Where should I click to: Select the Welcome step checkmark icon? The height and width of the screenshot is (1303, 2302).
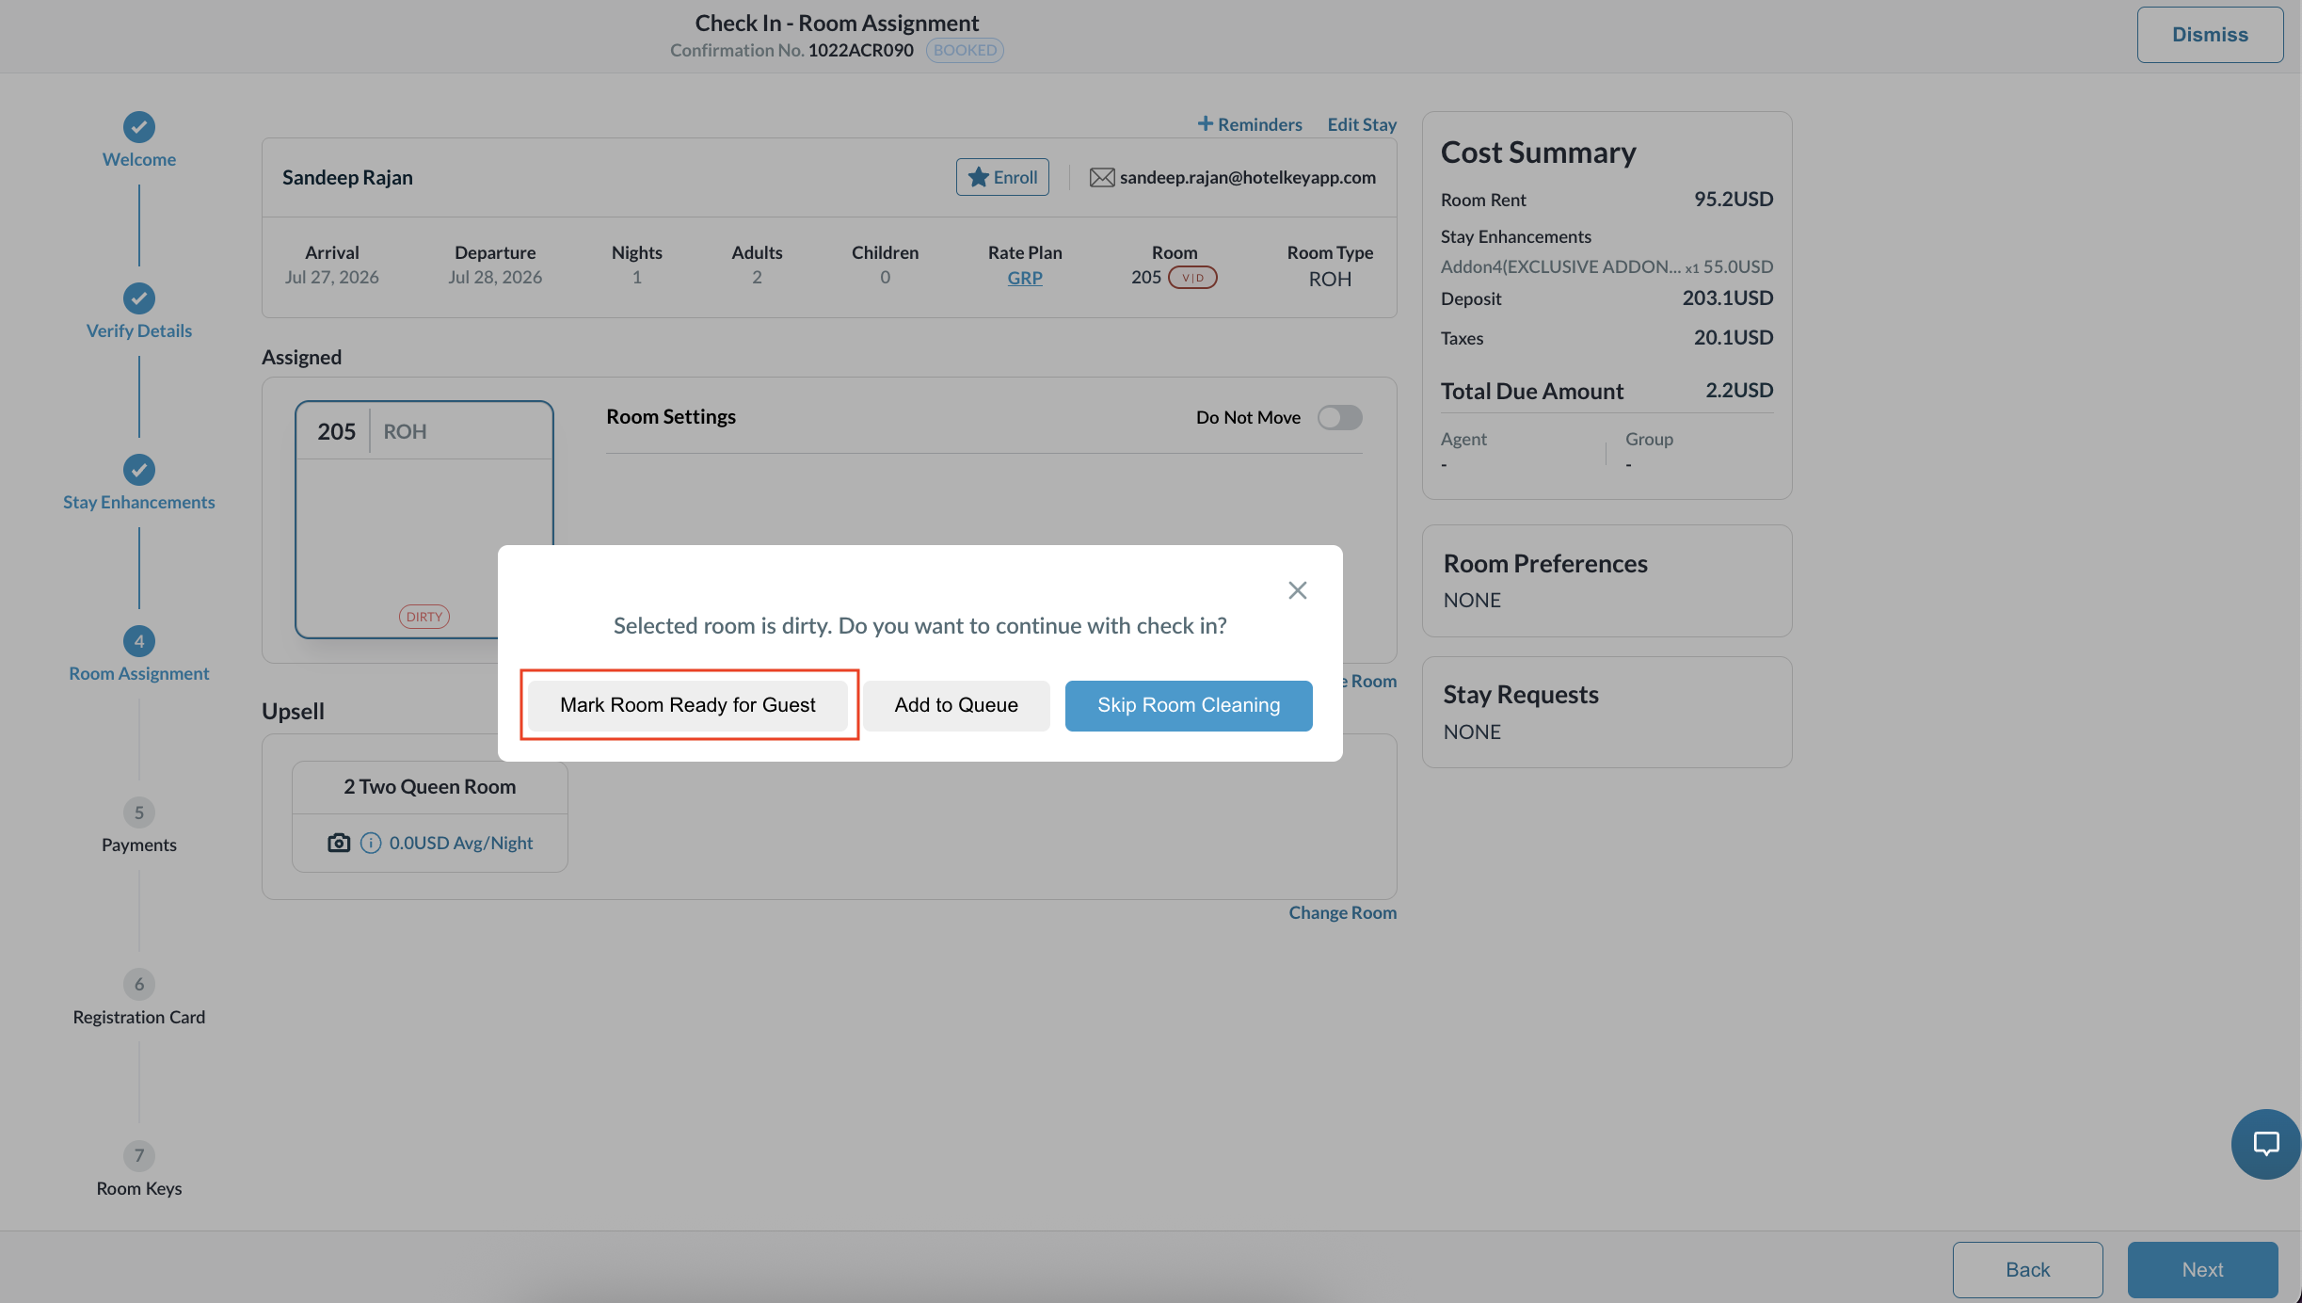pos(139,127)
